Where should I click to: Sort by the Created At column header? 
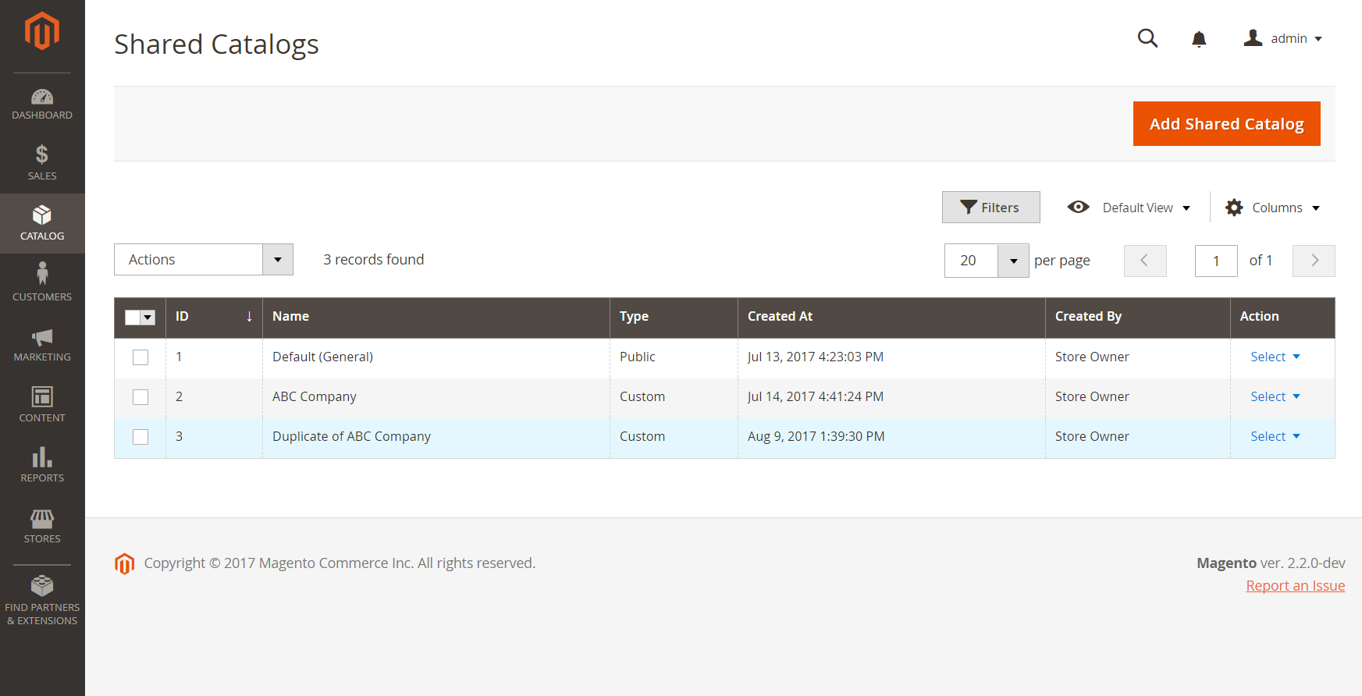(892, 316)
